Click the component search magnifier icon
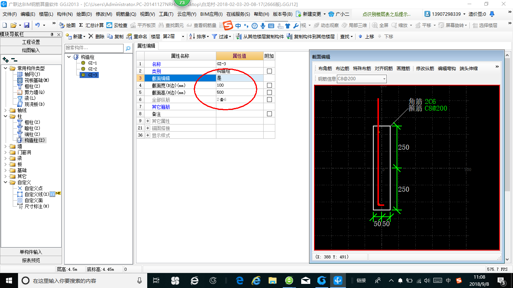This screenshot has width=513, height=288. [x=128, y=48]
